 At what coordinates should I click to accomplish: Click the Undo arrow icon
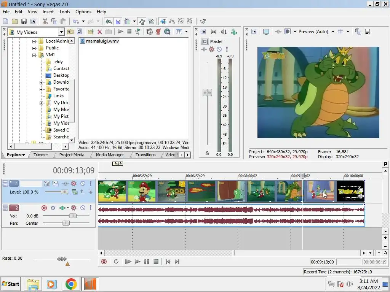pyautogui.click(x=76, y=21)
